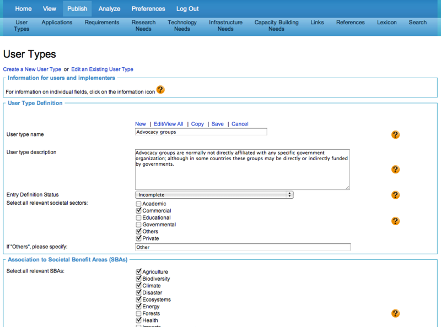Click help icon for Entry Definition Status
This screenshot has width=441, height=327.
pyautogui.click(x=395, y=195)
